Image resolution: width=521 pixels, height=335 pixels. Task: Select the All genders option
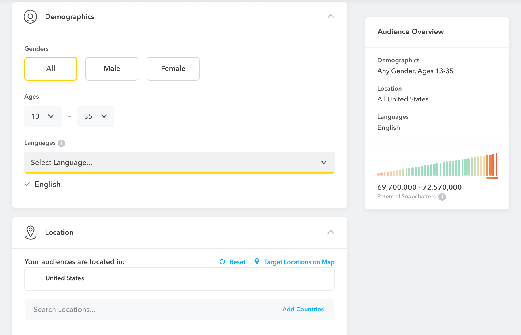tap(51, 69)
